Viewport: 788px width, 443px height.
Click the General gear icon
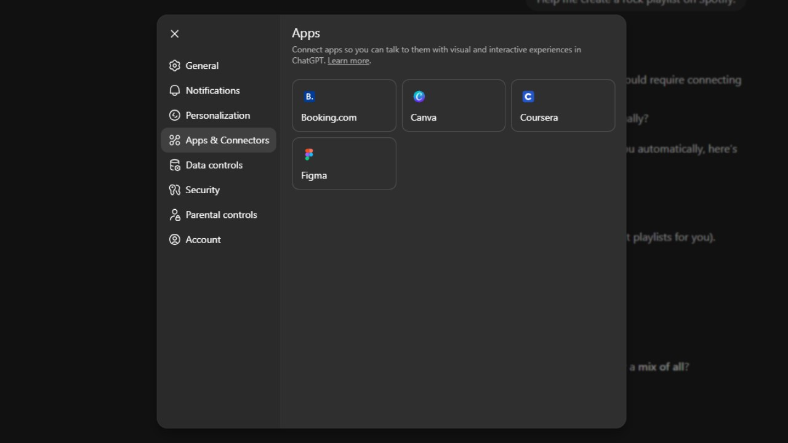pos(175,66)
